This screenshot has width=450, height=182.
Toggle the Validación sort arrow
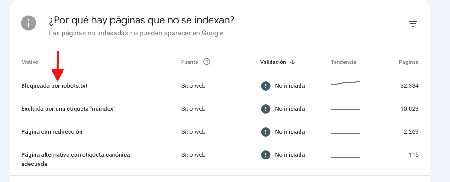(x=293, y=62)
